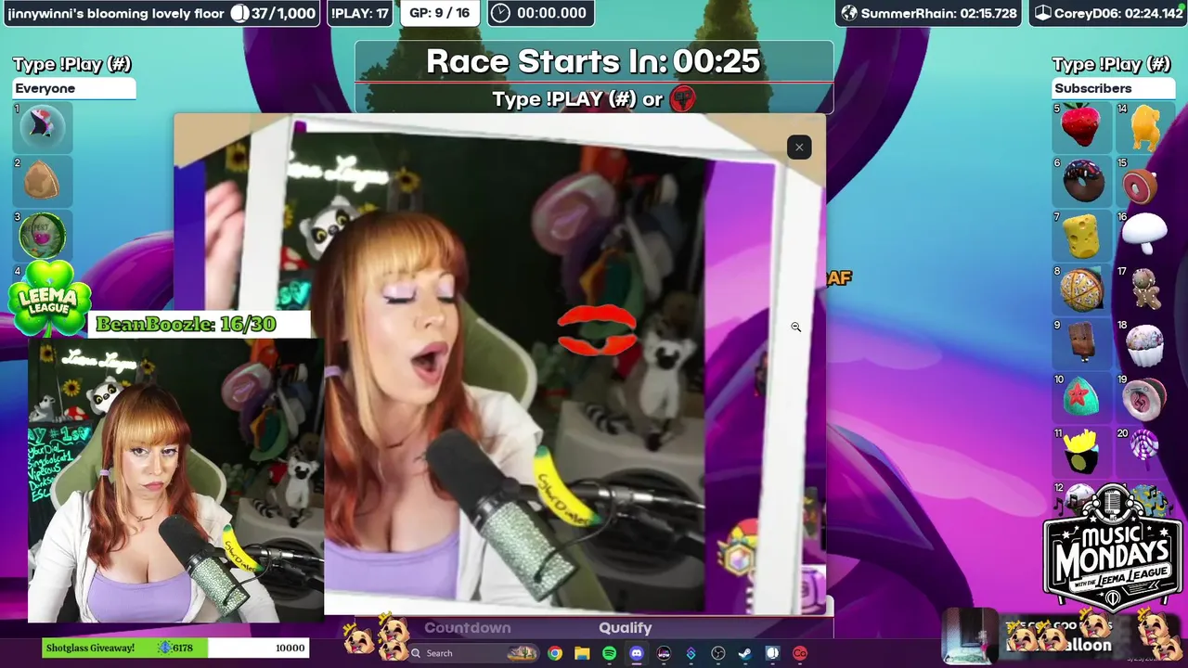1188x668 pixels.
Task: Click the '!PLAY: 17' counter
Action: pos(359,13)
